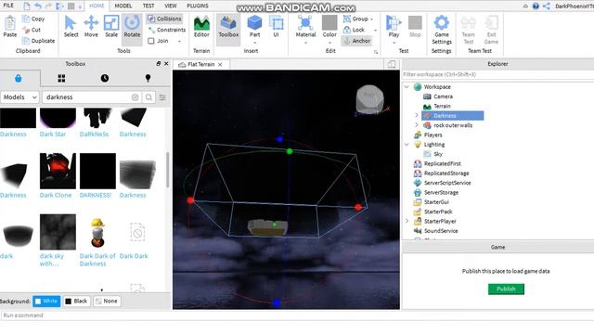This screenshot has height=334, width=594.
Task: Click the Stop test button
Action: [415, 27]
